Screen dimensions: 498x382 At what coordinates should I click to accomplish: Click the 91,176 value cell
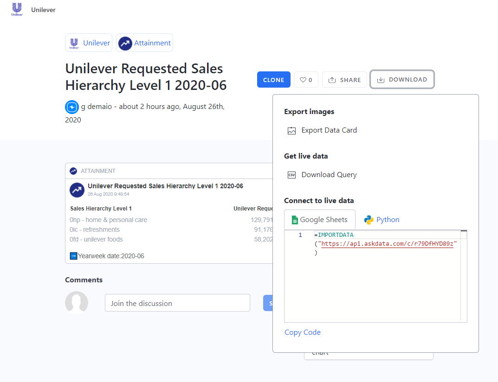(x=263, y=229)
